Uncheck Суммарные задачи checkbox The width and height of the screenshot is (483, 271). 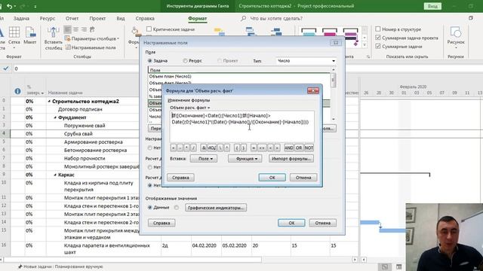click(378, 47)
